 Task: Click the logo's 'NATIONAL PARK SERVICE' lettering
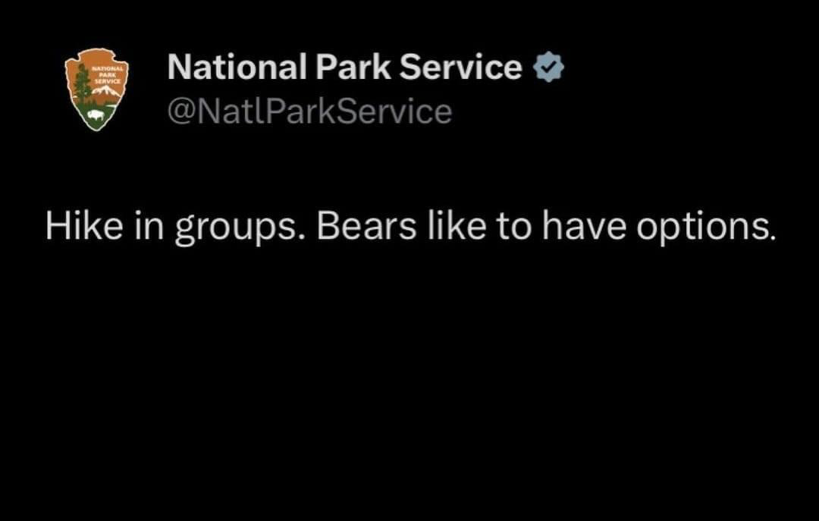click(108, 74)
